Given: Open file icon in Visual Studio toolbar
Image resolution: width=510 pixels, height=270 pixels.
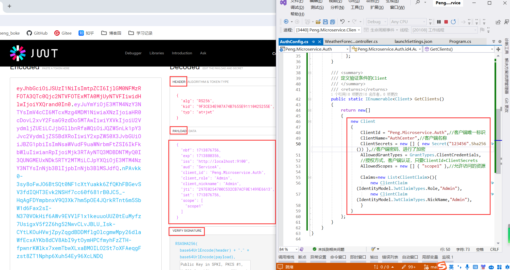Looking at the screenshot, I should 318,22.
